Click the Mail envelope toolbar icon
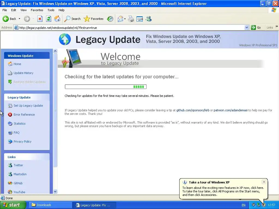The image size is (279, 209). click(120, 19)
